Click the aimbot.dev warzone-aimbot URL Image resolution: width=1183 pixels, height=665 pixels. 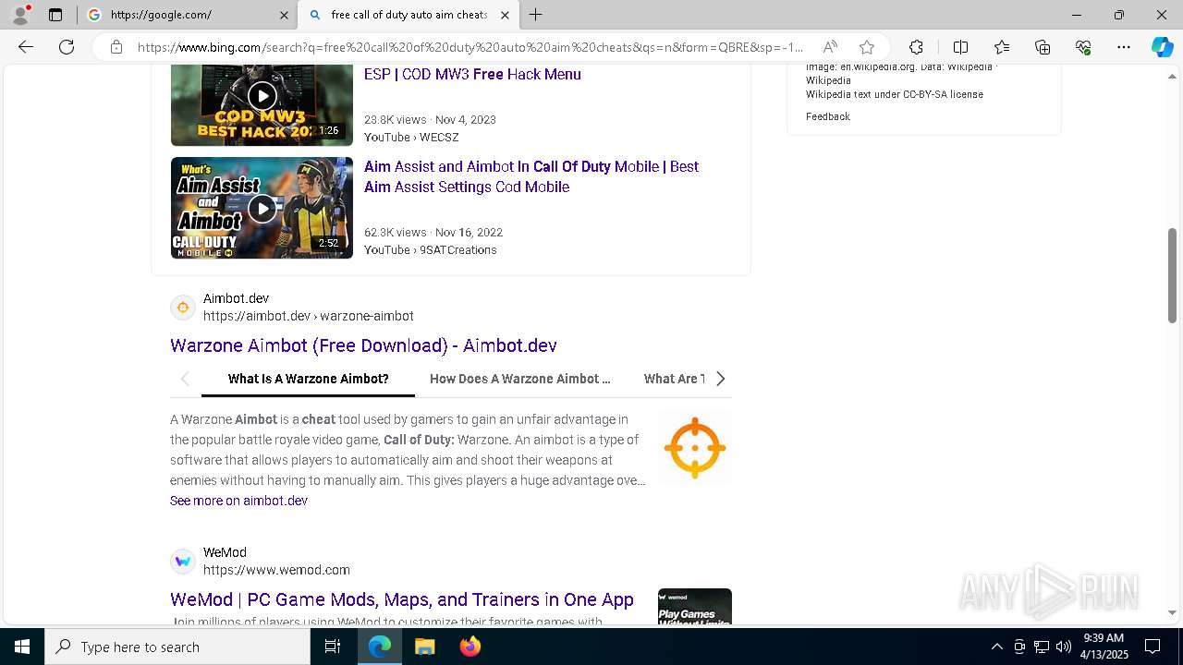308,316
